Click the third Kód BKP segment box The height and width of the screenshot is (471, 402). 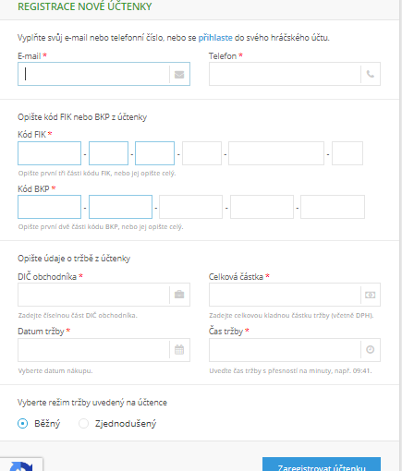190,207
